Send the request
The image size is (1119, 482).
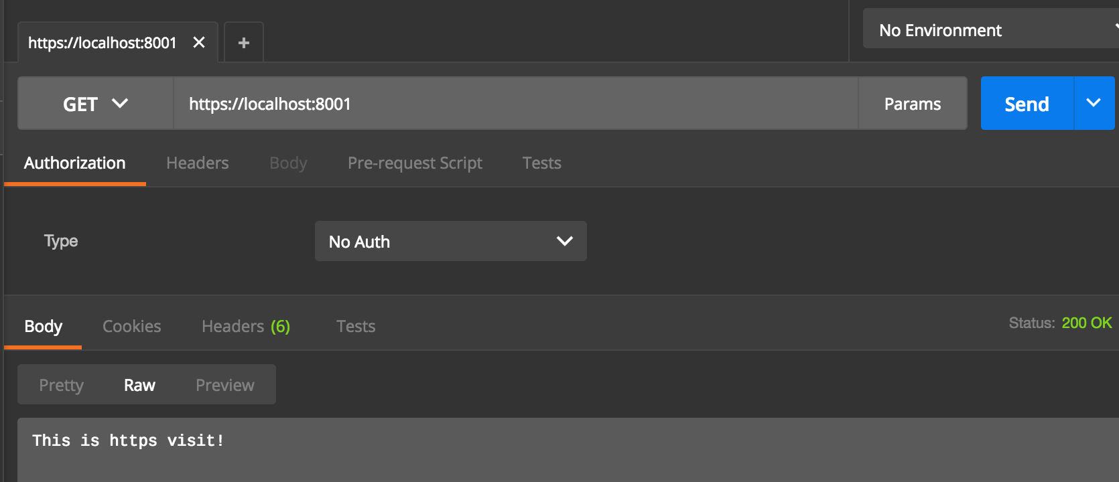[1027, 104]
